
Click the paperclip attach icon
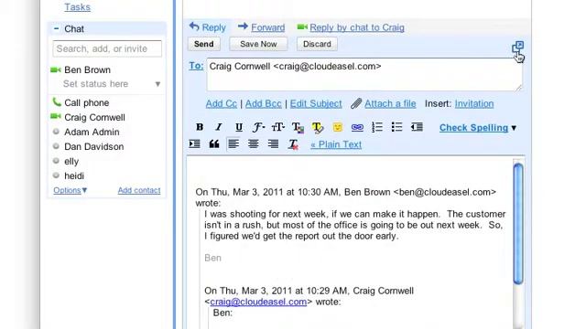[x=356, y=103]
